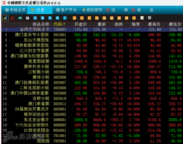Sort by 最新 column header
Screen dimensions: 183x144
point(102,24)
